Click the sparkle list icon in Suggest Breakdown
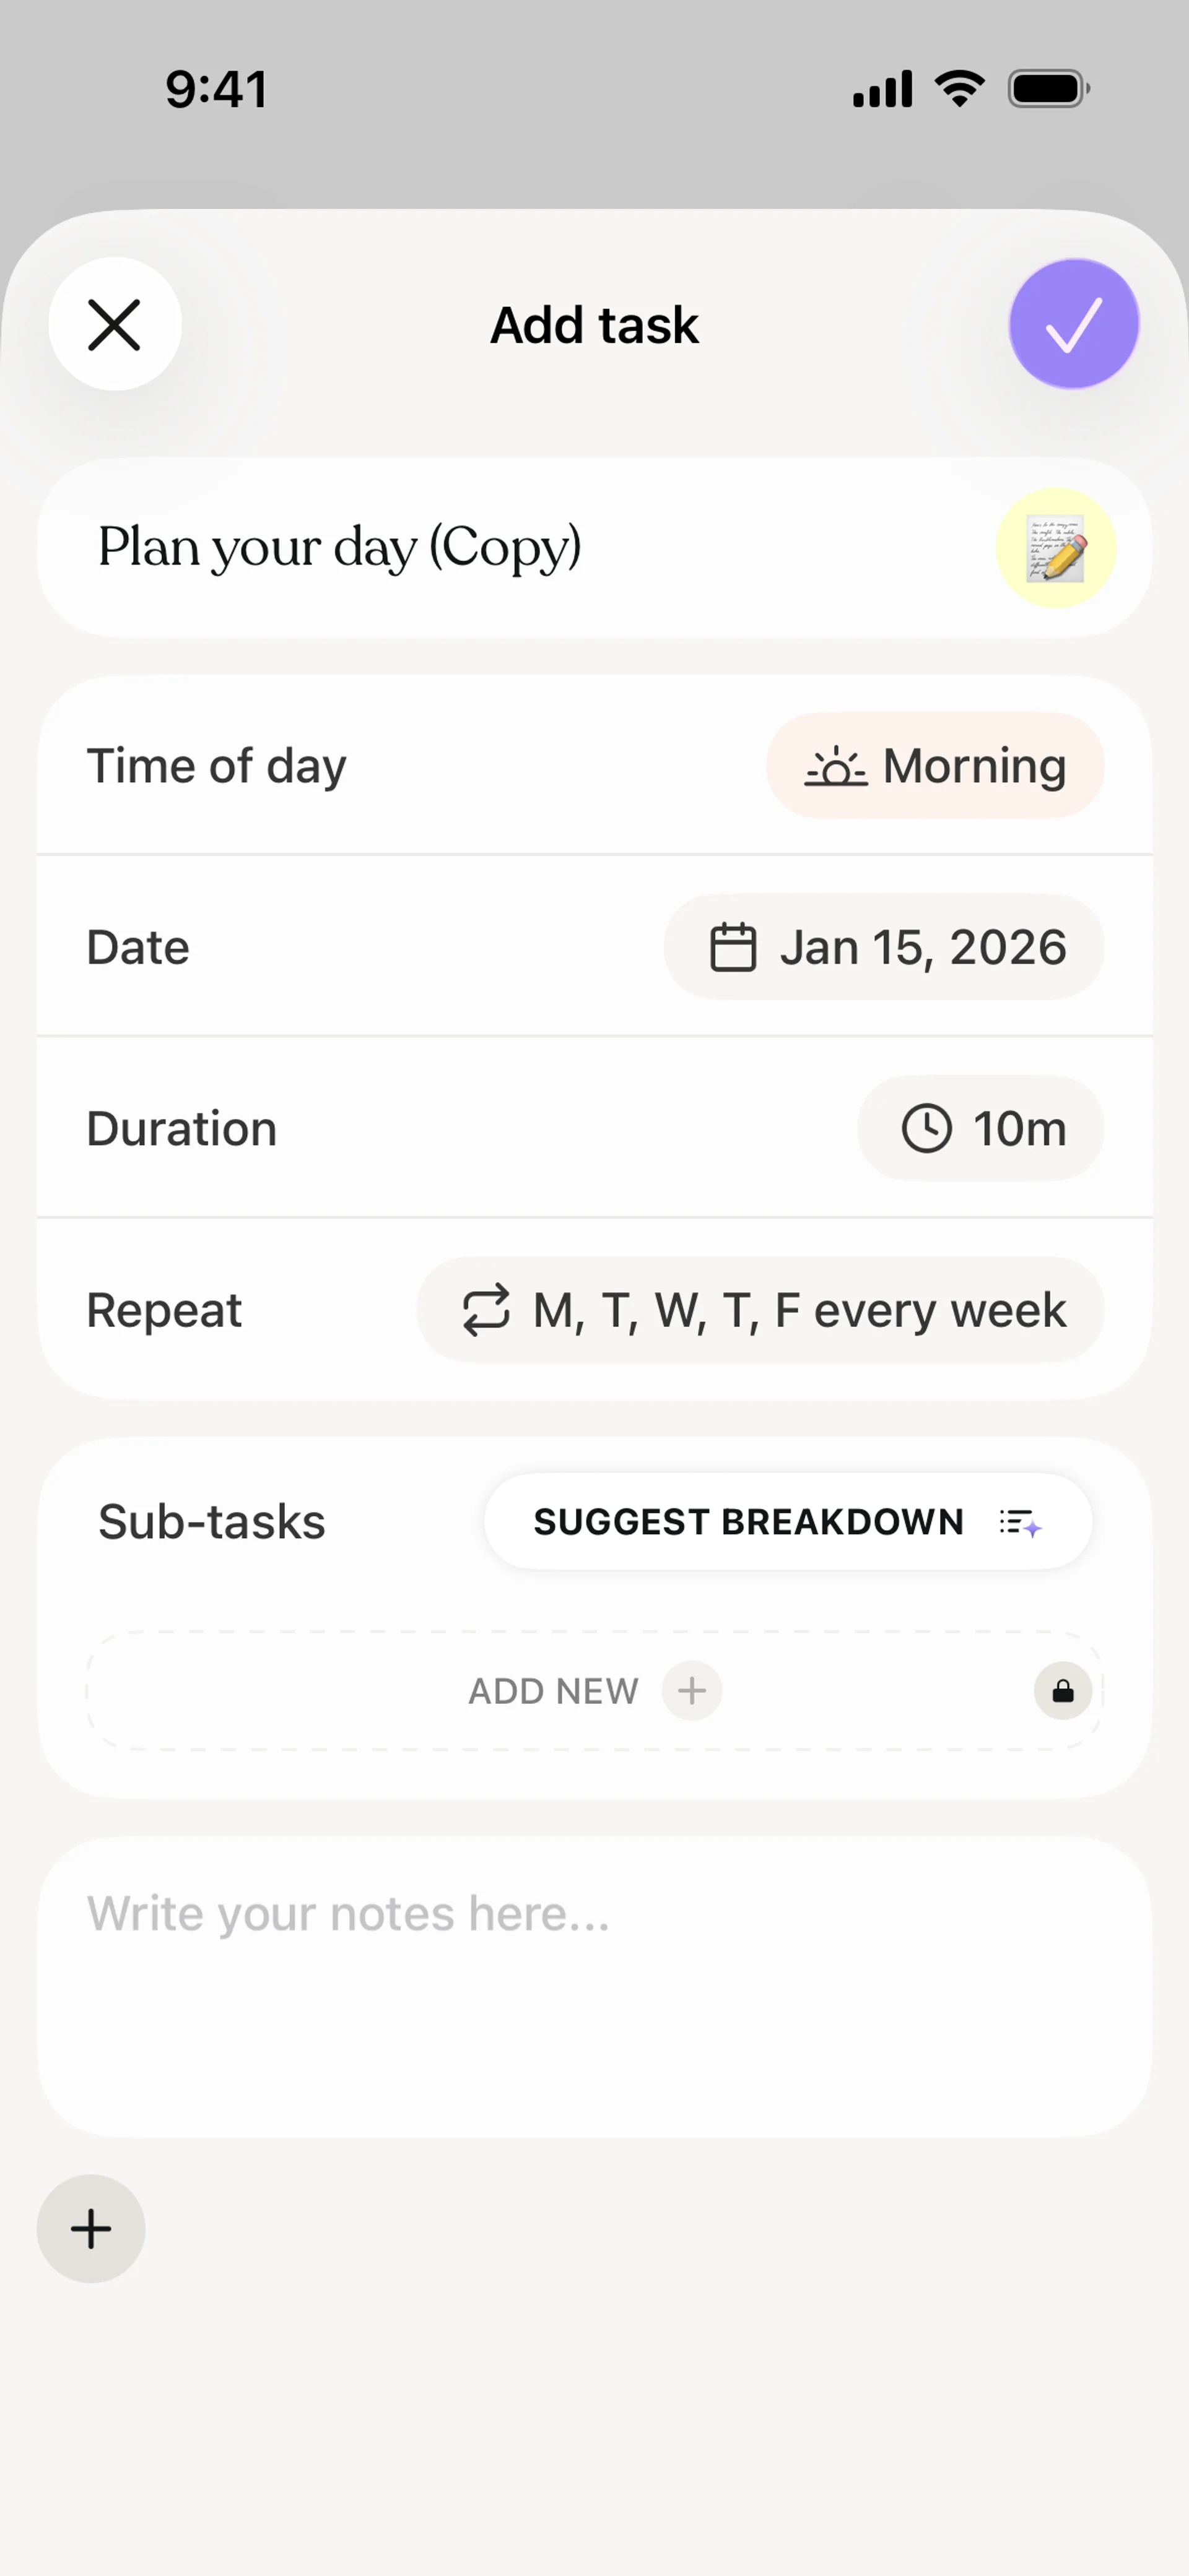1189x2576 pixels. 1020,1523
